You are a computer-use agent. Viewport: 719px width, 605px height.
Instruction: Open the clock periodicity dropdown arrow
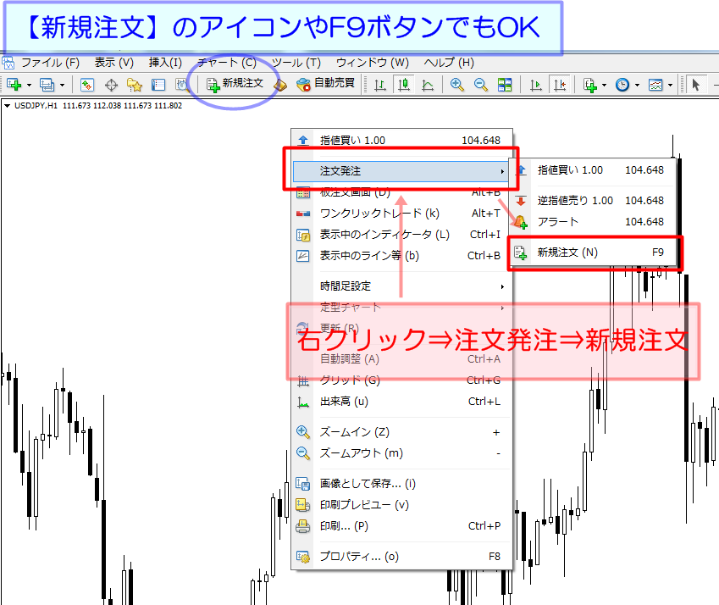tap(637, 85)
